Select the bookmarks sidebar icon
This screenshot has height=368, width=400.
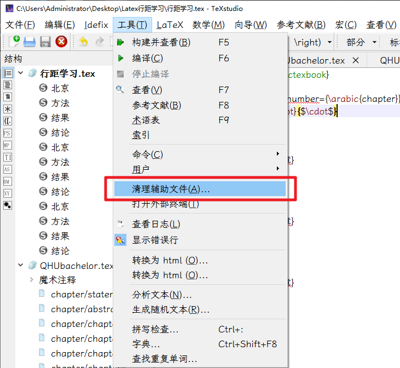(8, 97)
